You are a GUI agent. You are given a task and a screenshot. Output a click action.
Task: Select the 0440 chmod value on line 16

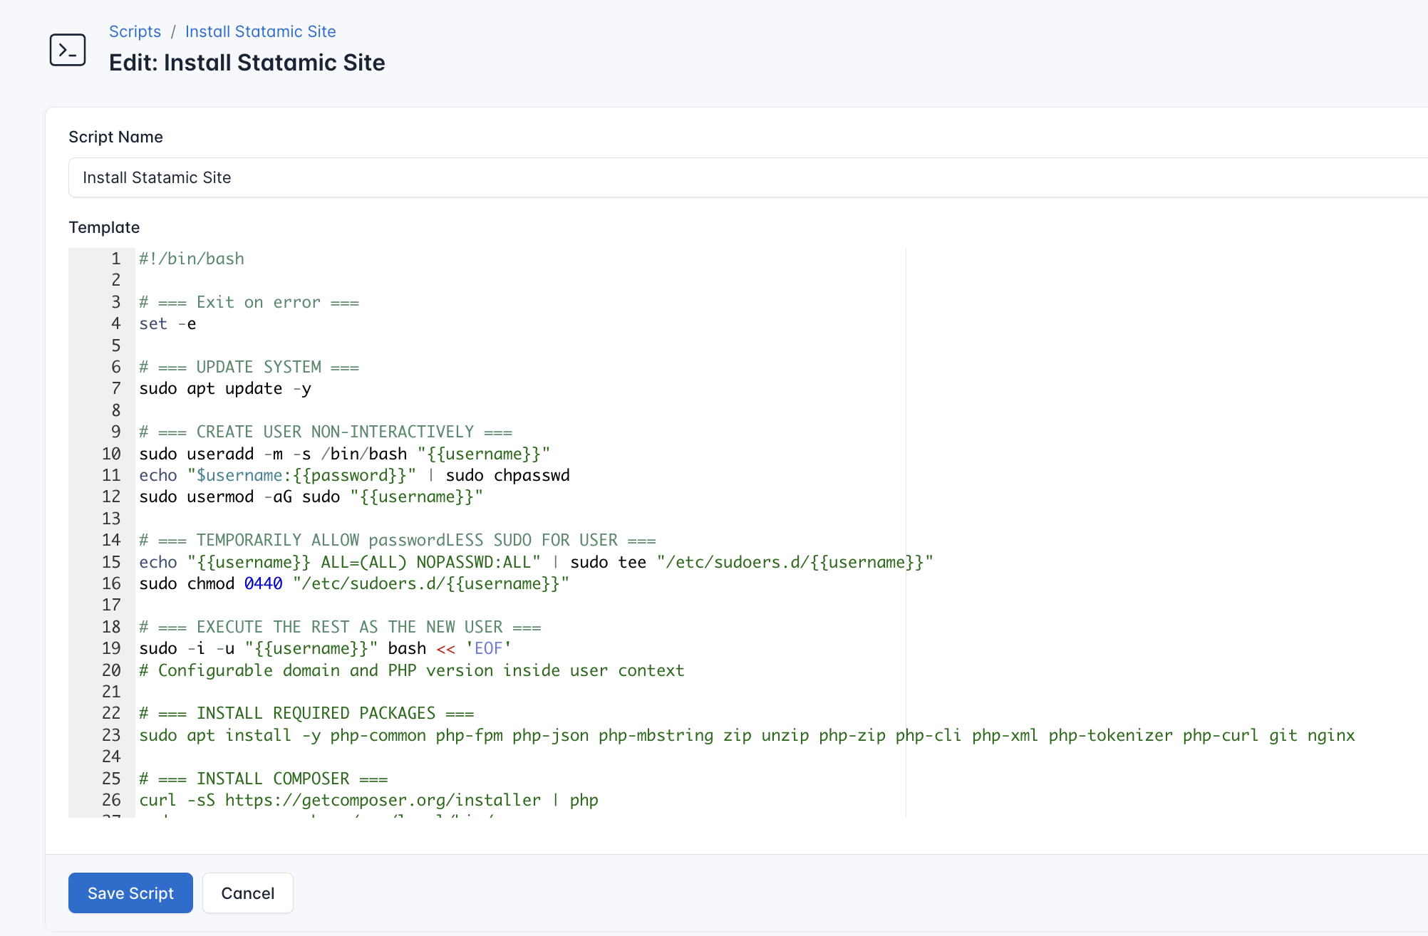point(262,583)
